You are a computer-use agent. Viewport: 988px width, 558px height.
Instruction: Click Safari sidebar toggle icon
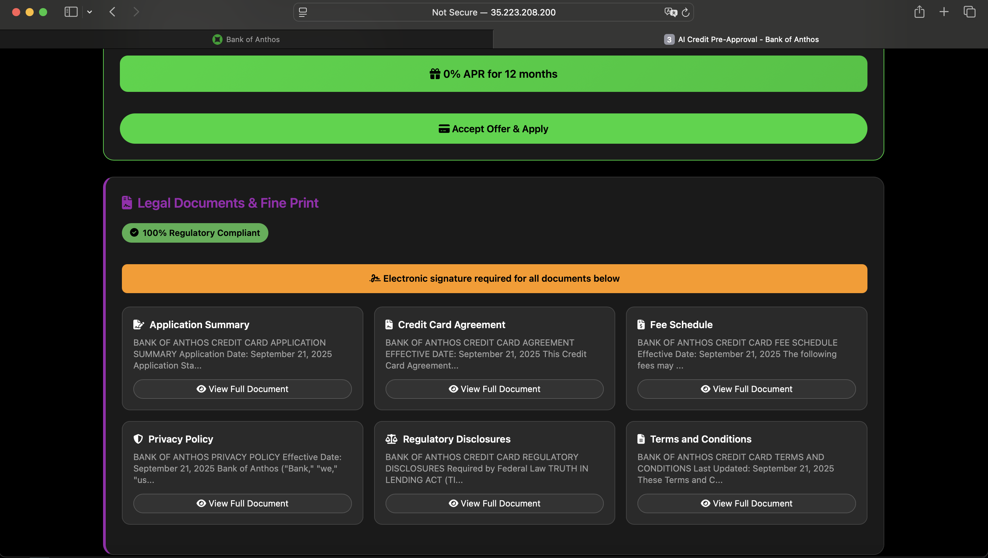[71, 12]
